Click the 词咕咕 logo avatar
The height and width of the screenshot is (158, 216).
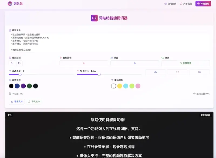pos(10,4)
